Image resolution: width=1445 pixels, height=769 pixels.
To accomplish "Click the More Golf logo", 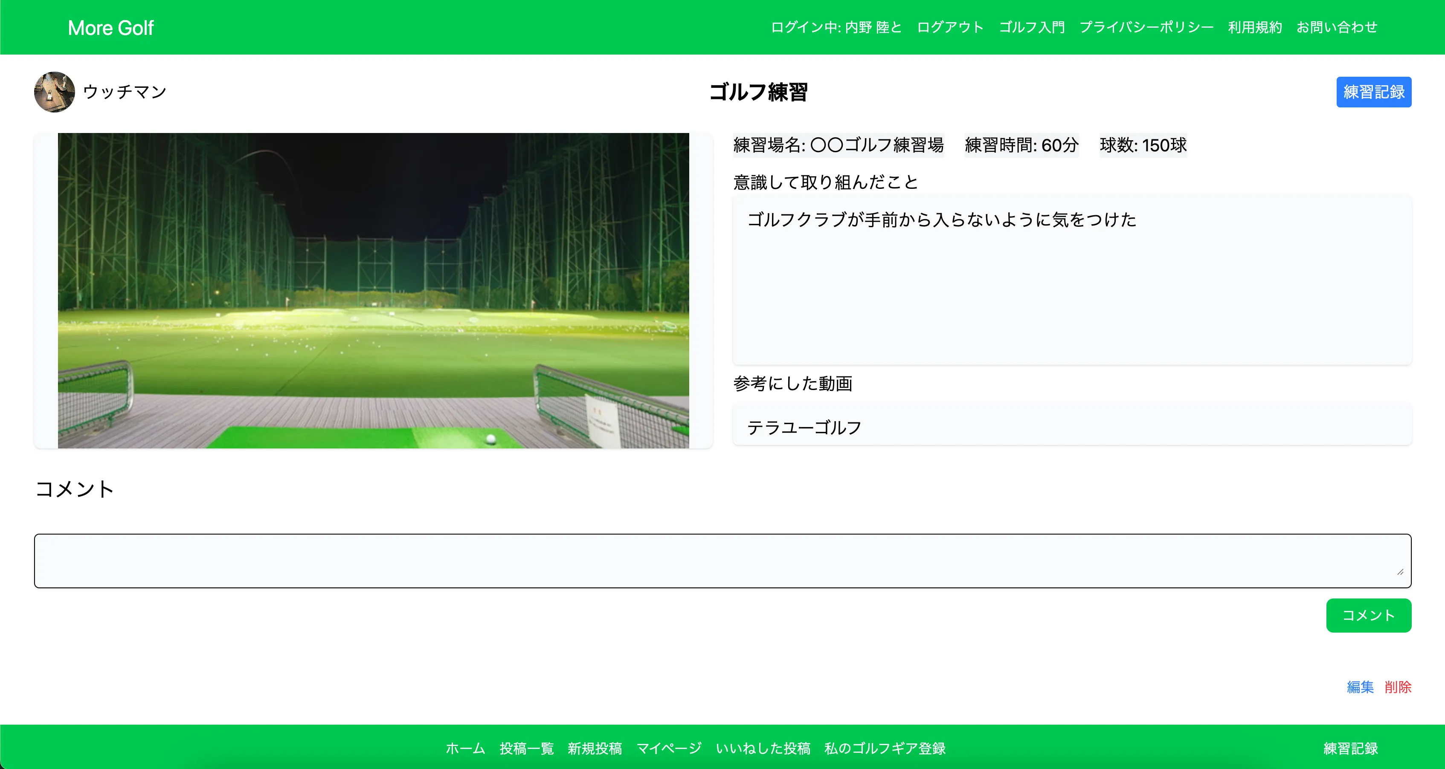I will click(110, 28).
